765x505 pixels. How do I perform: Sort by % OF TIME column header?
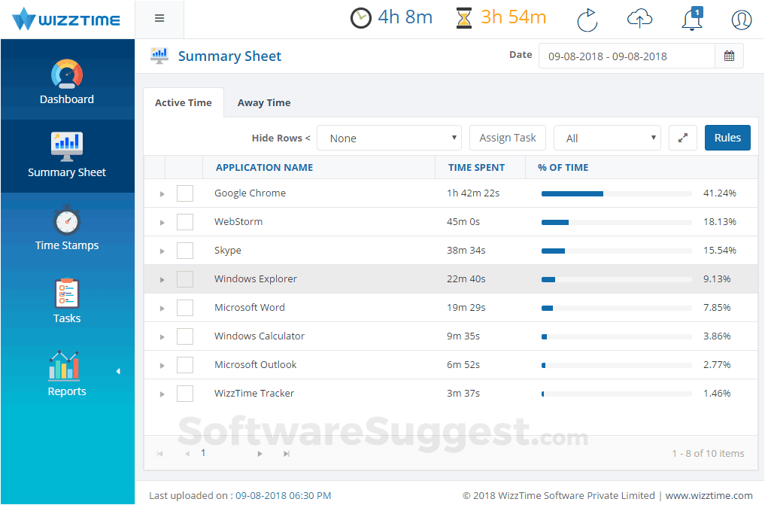pyautogui.click(x=563, y=167)
